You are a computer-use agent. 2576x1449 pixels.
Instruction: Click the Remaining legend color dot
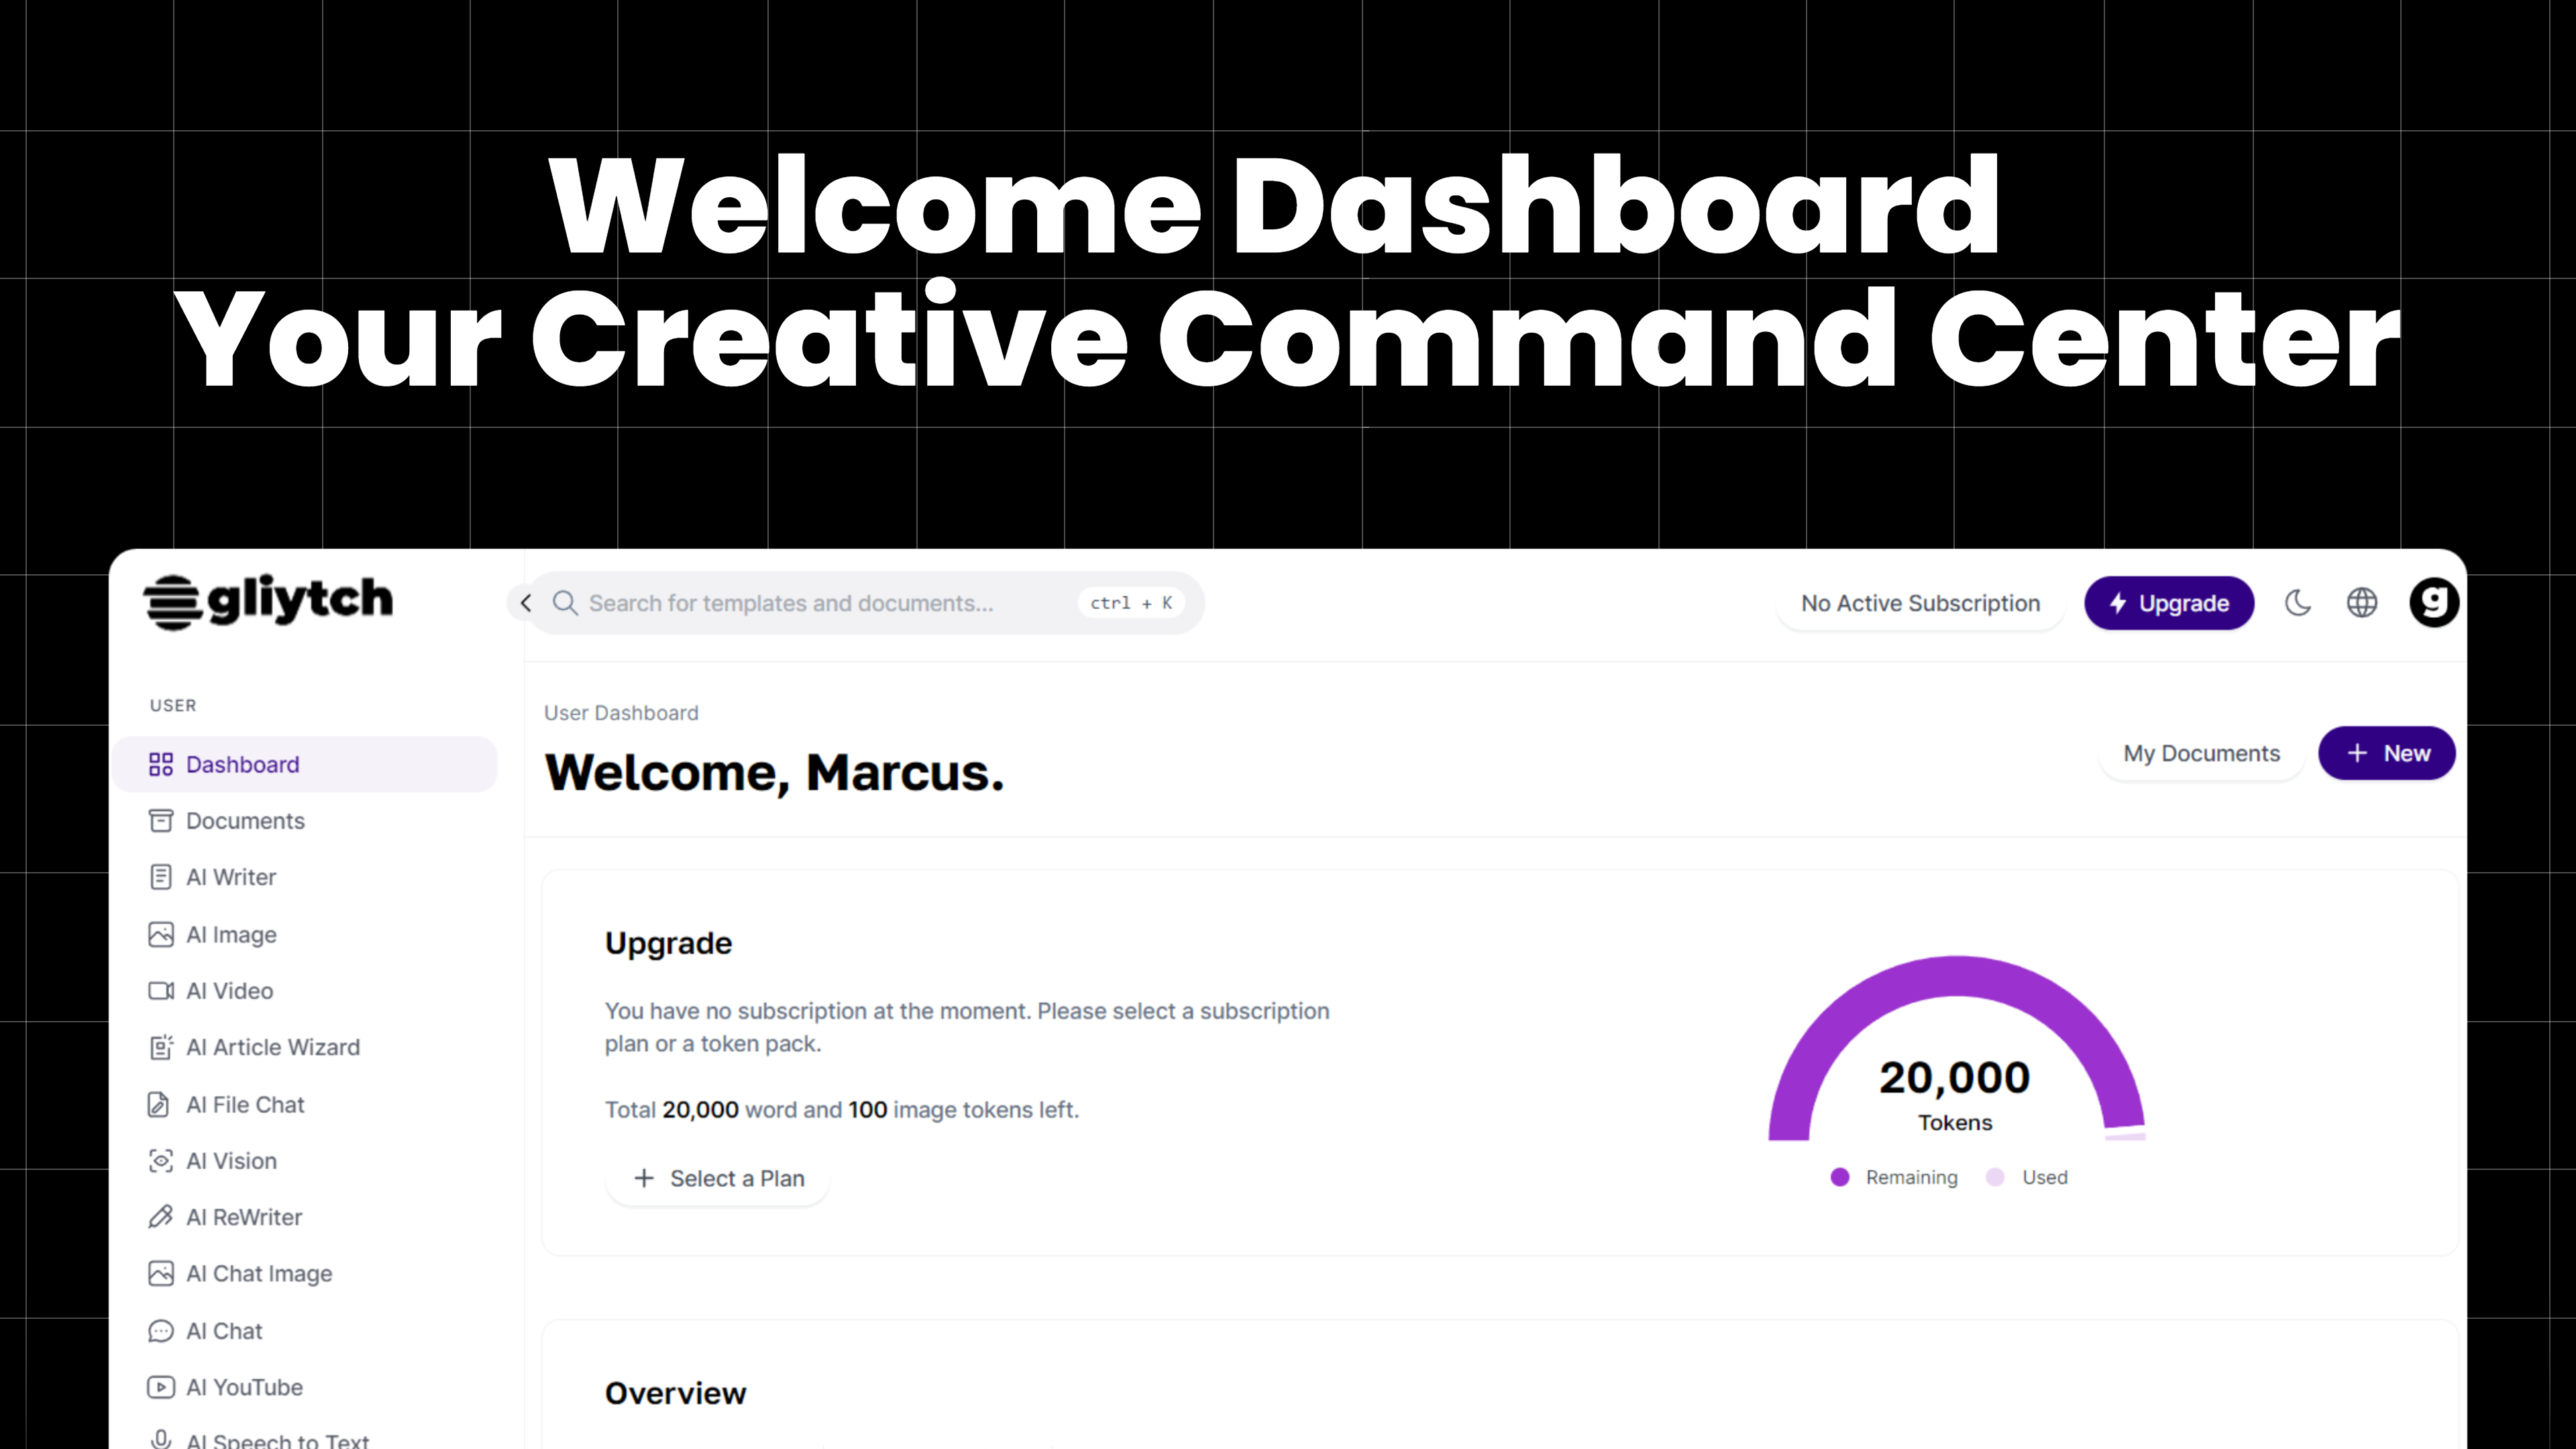pyautogui.click(x=1839, y=1177)
